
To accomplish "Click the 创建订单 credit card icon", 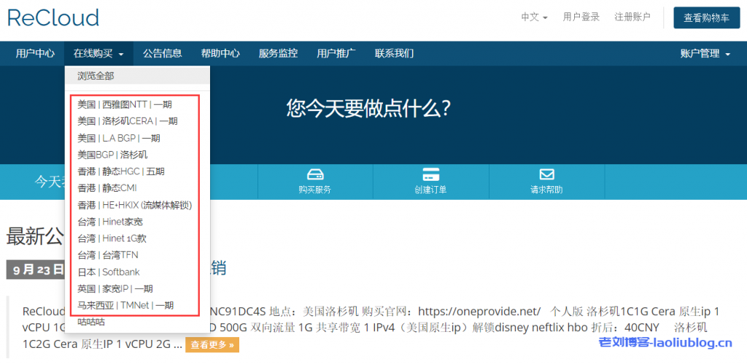I will point(430,175).
